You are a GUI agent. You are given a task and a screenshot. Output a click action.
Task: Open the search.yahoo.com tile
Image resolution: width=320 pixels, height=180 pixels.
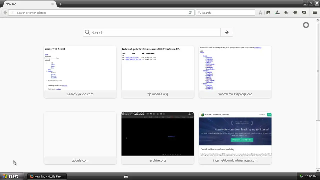pos(80,72)
